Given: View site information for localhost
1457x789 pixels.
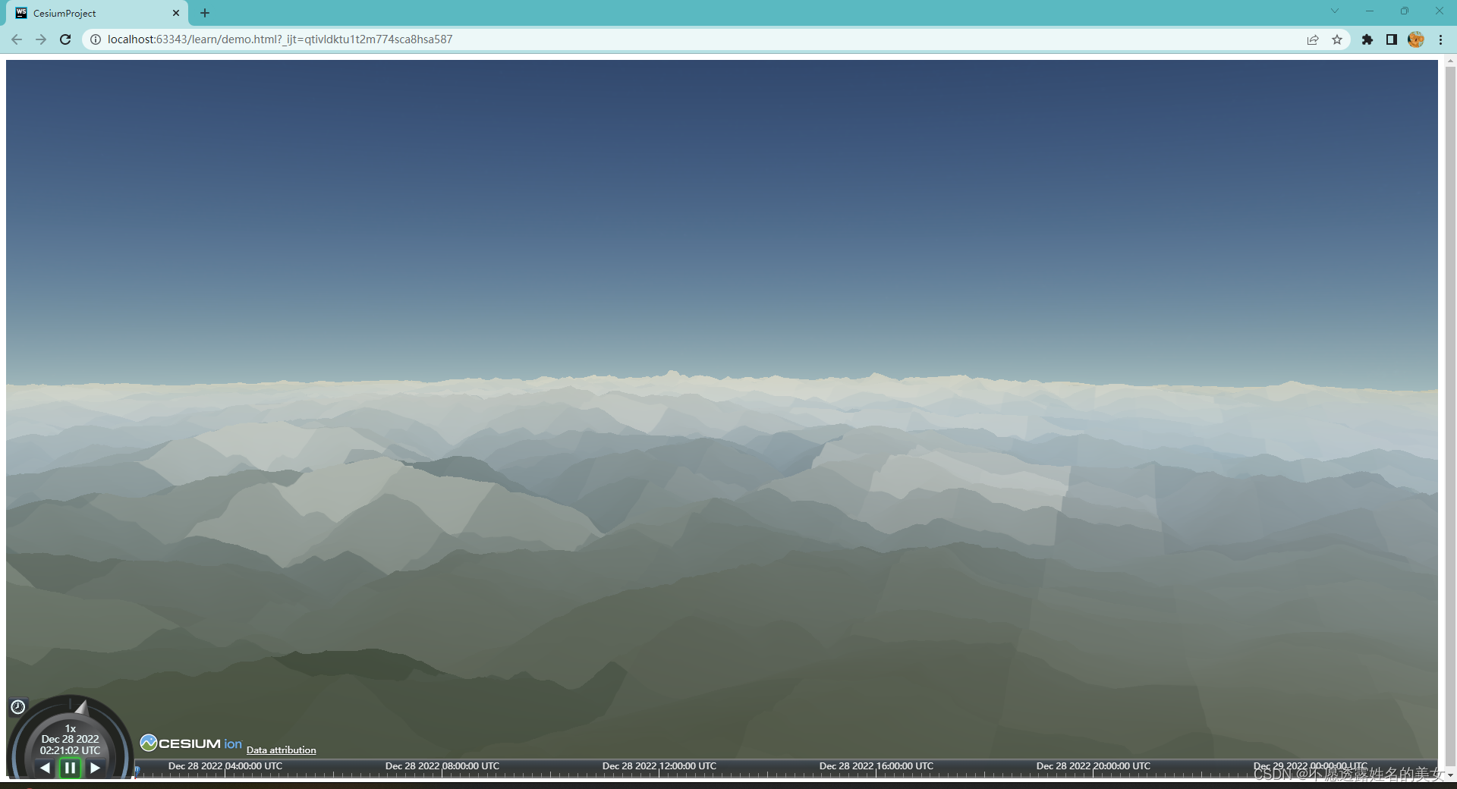Looking at the screenshot, I should [x=96, y=39].
